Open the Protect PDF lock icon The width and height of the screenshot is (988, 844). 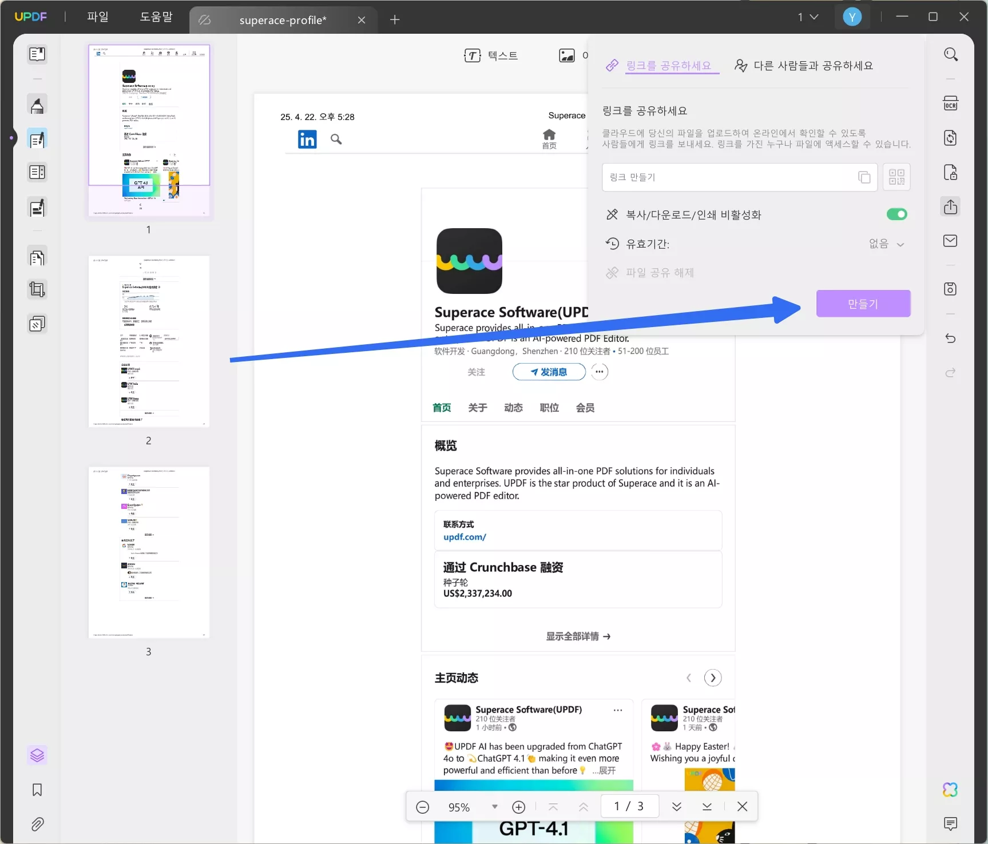pyautogui.click(x=951, y=172)
